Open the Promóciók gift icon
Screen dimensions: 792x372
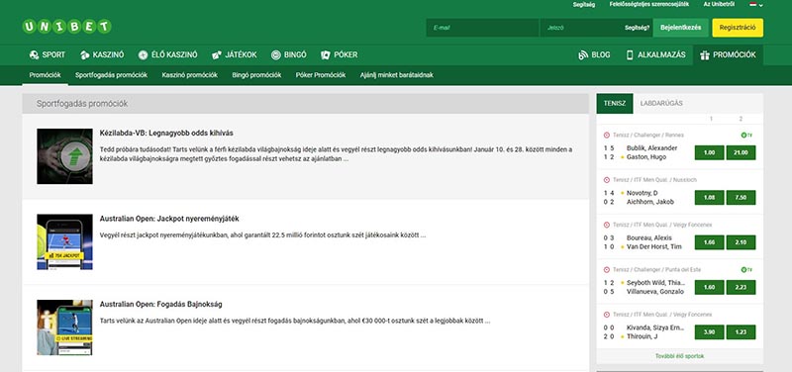(x=705, y=55)
